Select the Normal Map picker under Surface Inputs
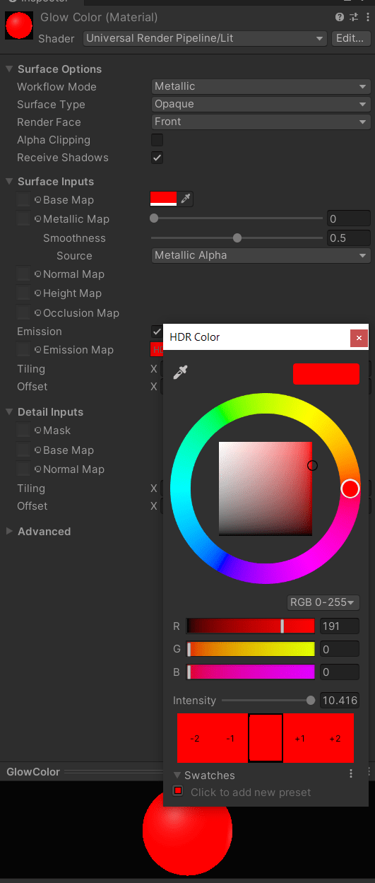375x883 pixels. 38,274
